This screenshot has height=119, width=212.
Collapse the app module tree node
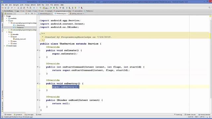point(5,16)
